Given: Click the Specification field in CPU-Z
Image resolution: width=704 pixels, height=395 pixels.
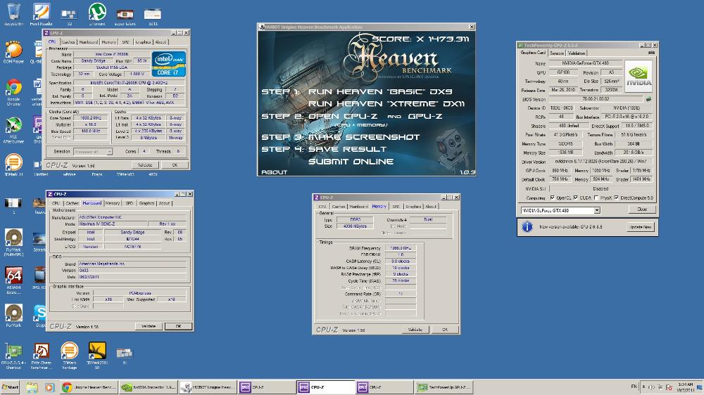Looking at the screenshot, I should click(x=130, y=83).
